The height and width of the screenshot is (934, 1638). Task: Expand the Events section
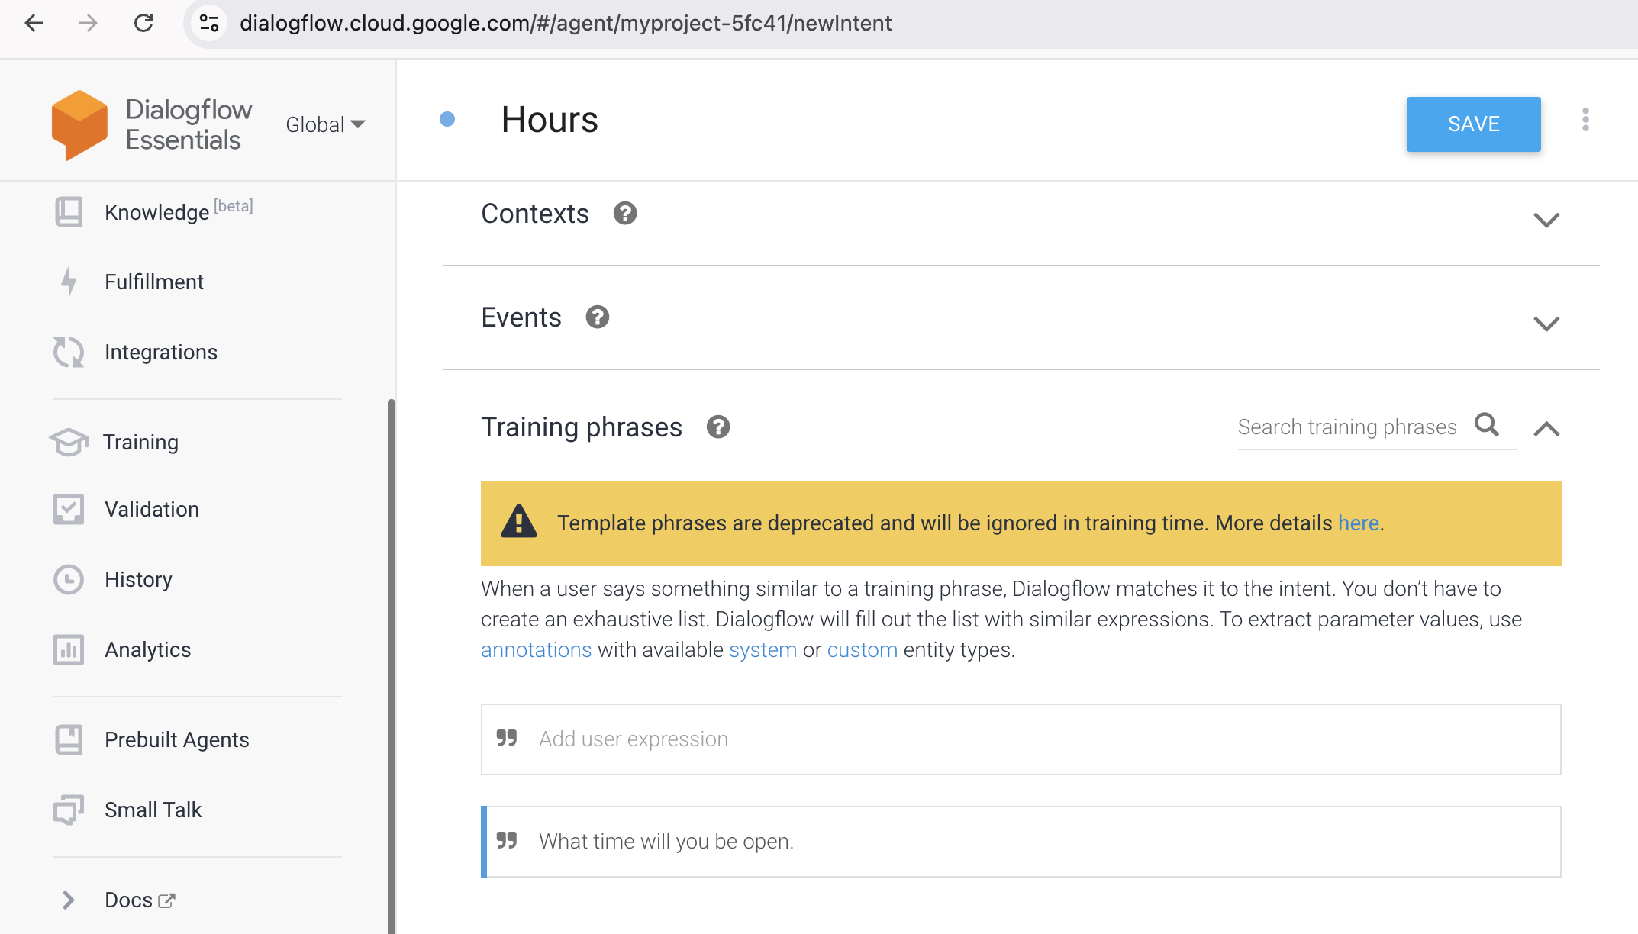pos(1546,323)
